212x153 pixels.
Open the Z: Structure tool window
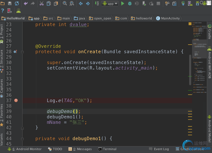pyautogui.click(x=2, y=61)
